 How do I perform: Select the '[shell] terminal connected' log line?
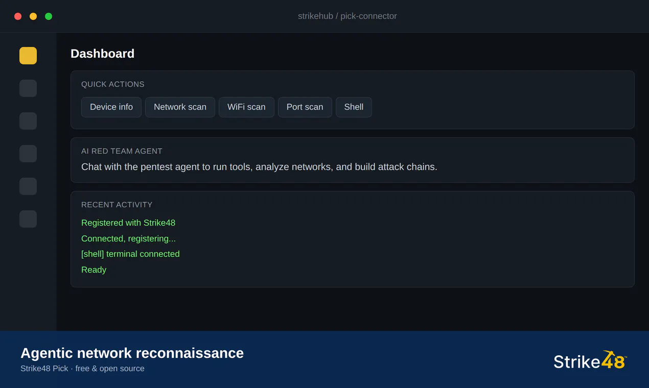coord(130,254)
